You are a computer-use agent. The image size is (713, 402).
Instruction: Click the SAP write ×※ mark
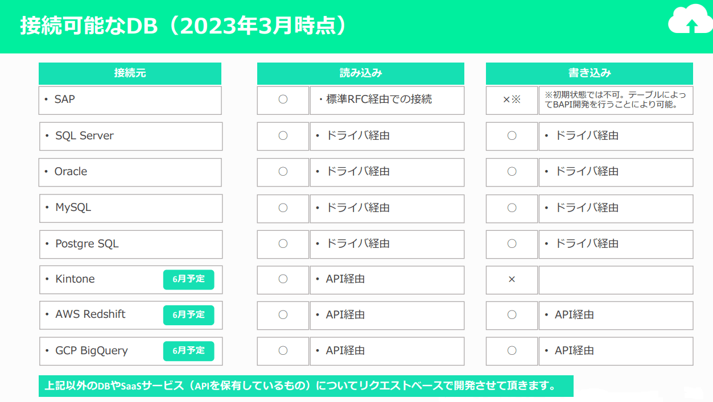pyautogui.click(x=512, y=100)
